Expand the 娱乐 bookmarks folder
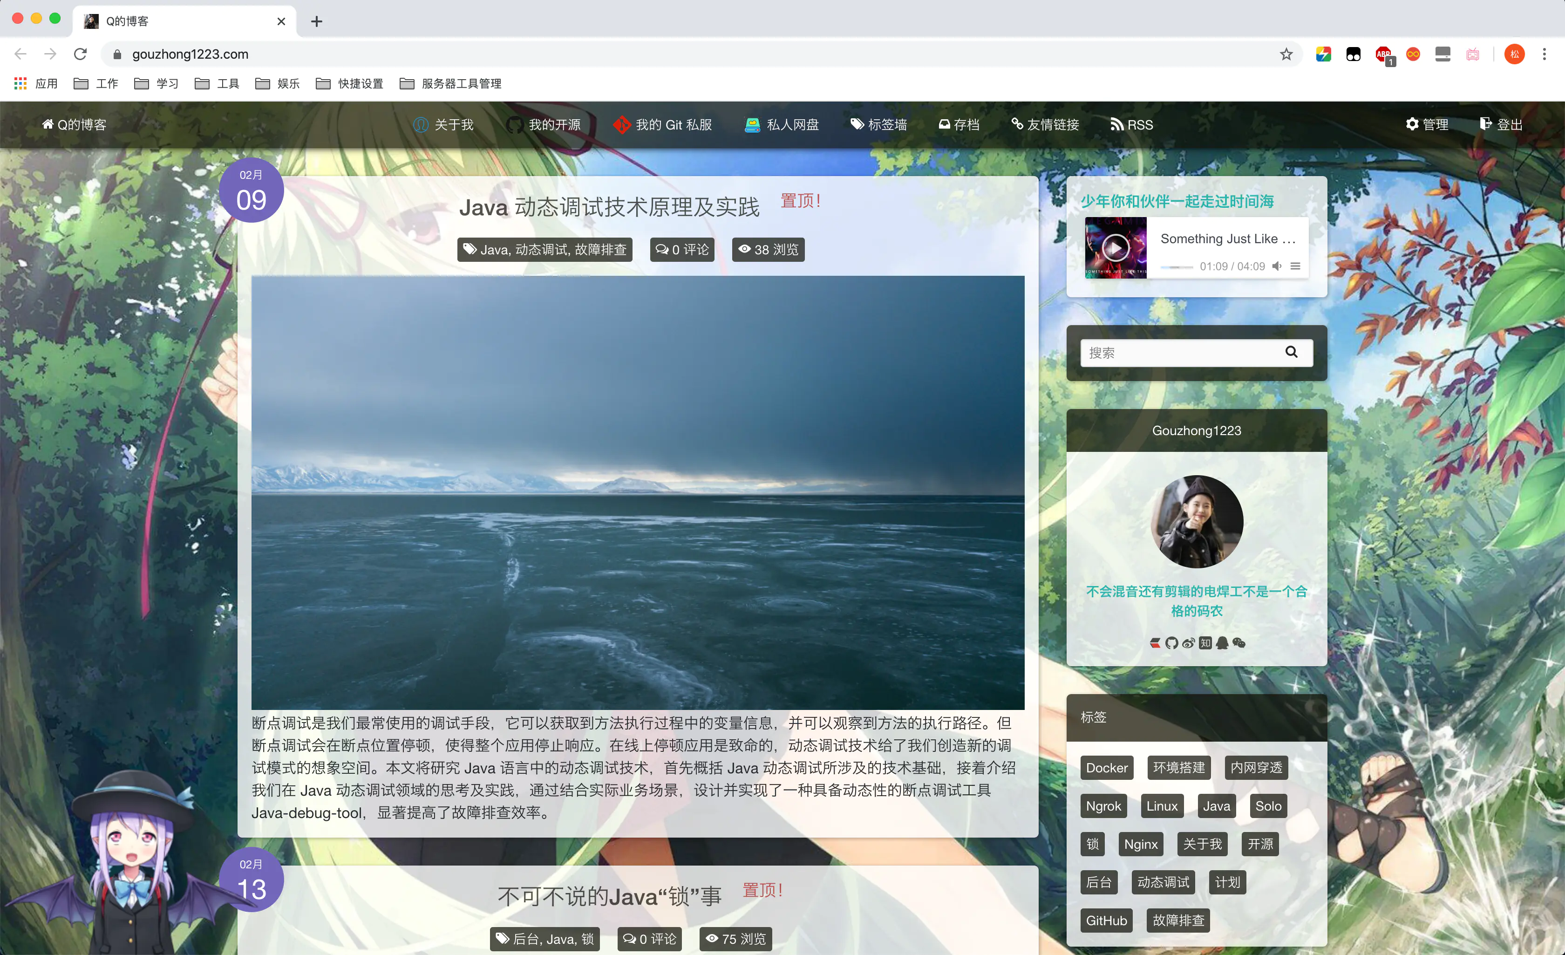 (278, 83)
